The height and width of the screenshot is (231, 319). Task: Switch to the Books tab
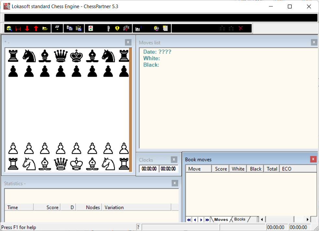click(240, 219)
